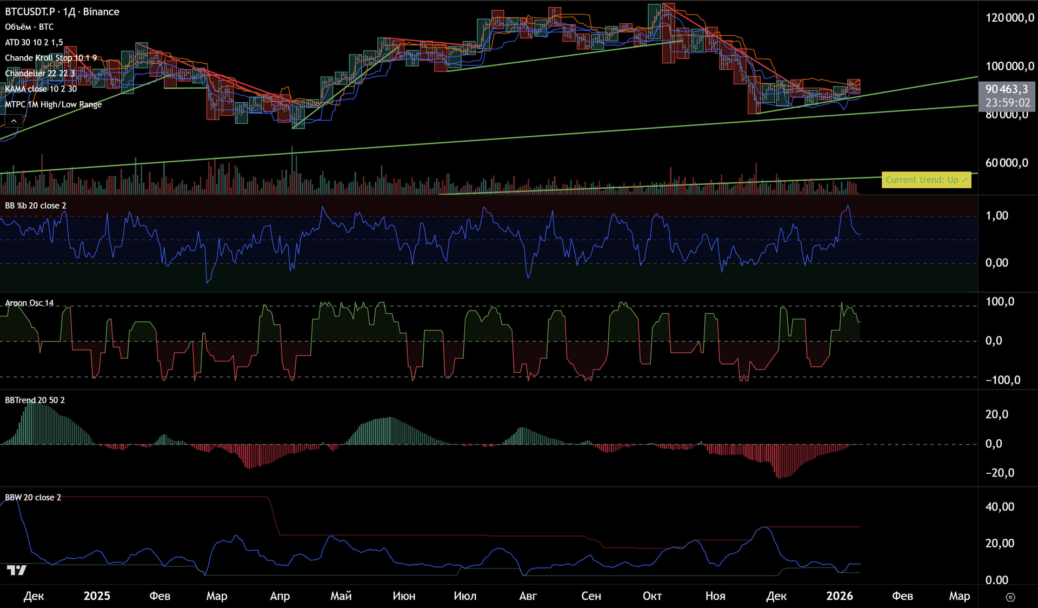Open chart settings hexagon icon
Image resolution: width=1038 pixels, height=608 pixels.
[1010, 597]
